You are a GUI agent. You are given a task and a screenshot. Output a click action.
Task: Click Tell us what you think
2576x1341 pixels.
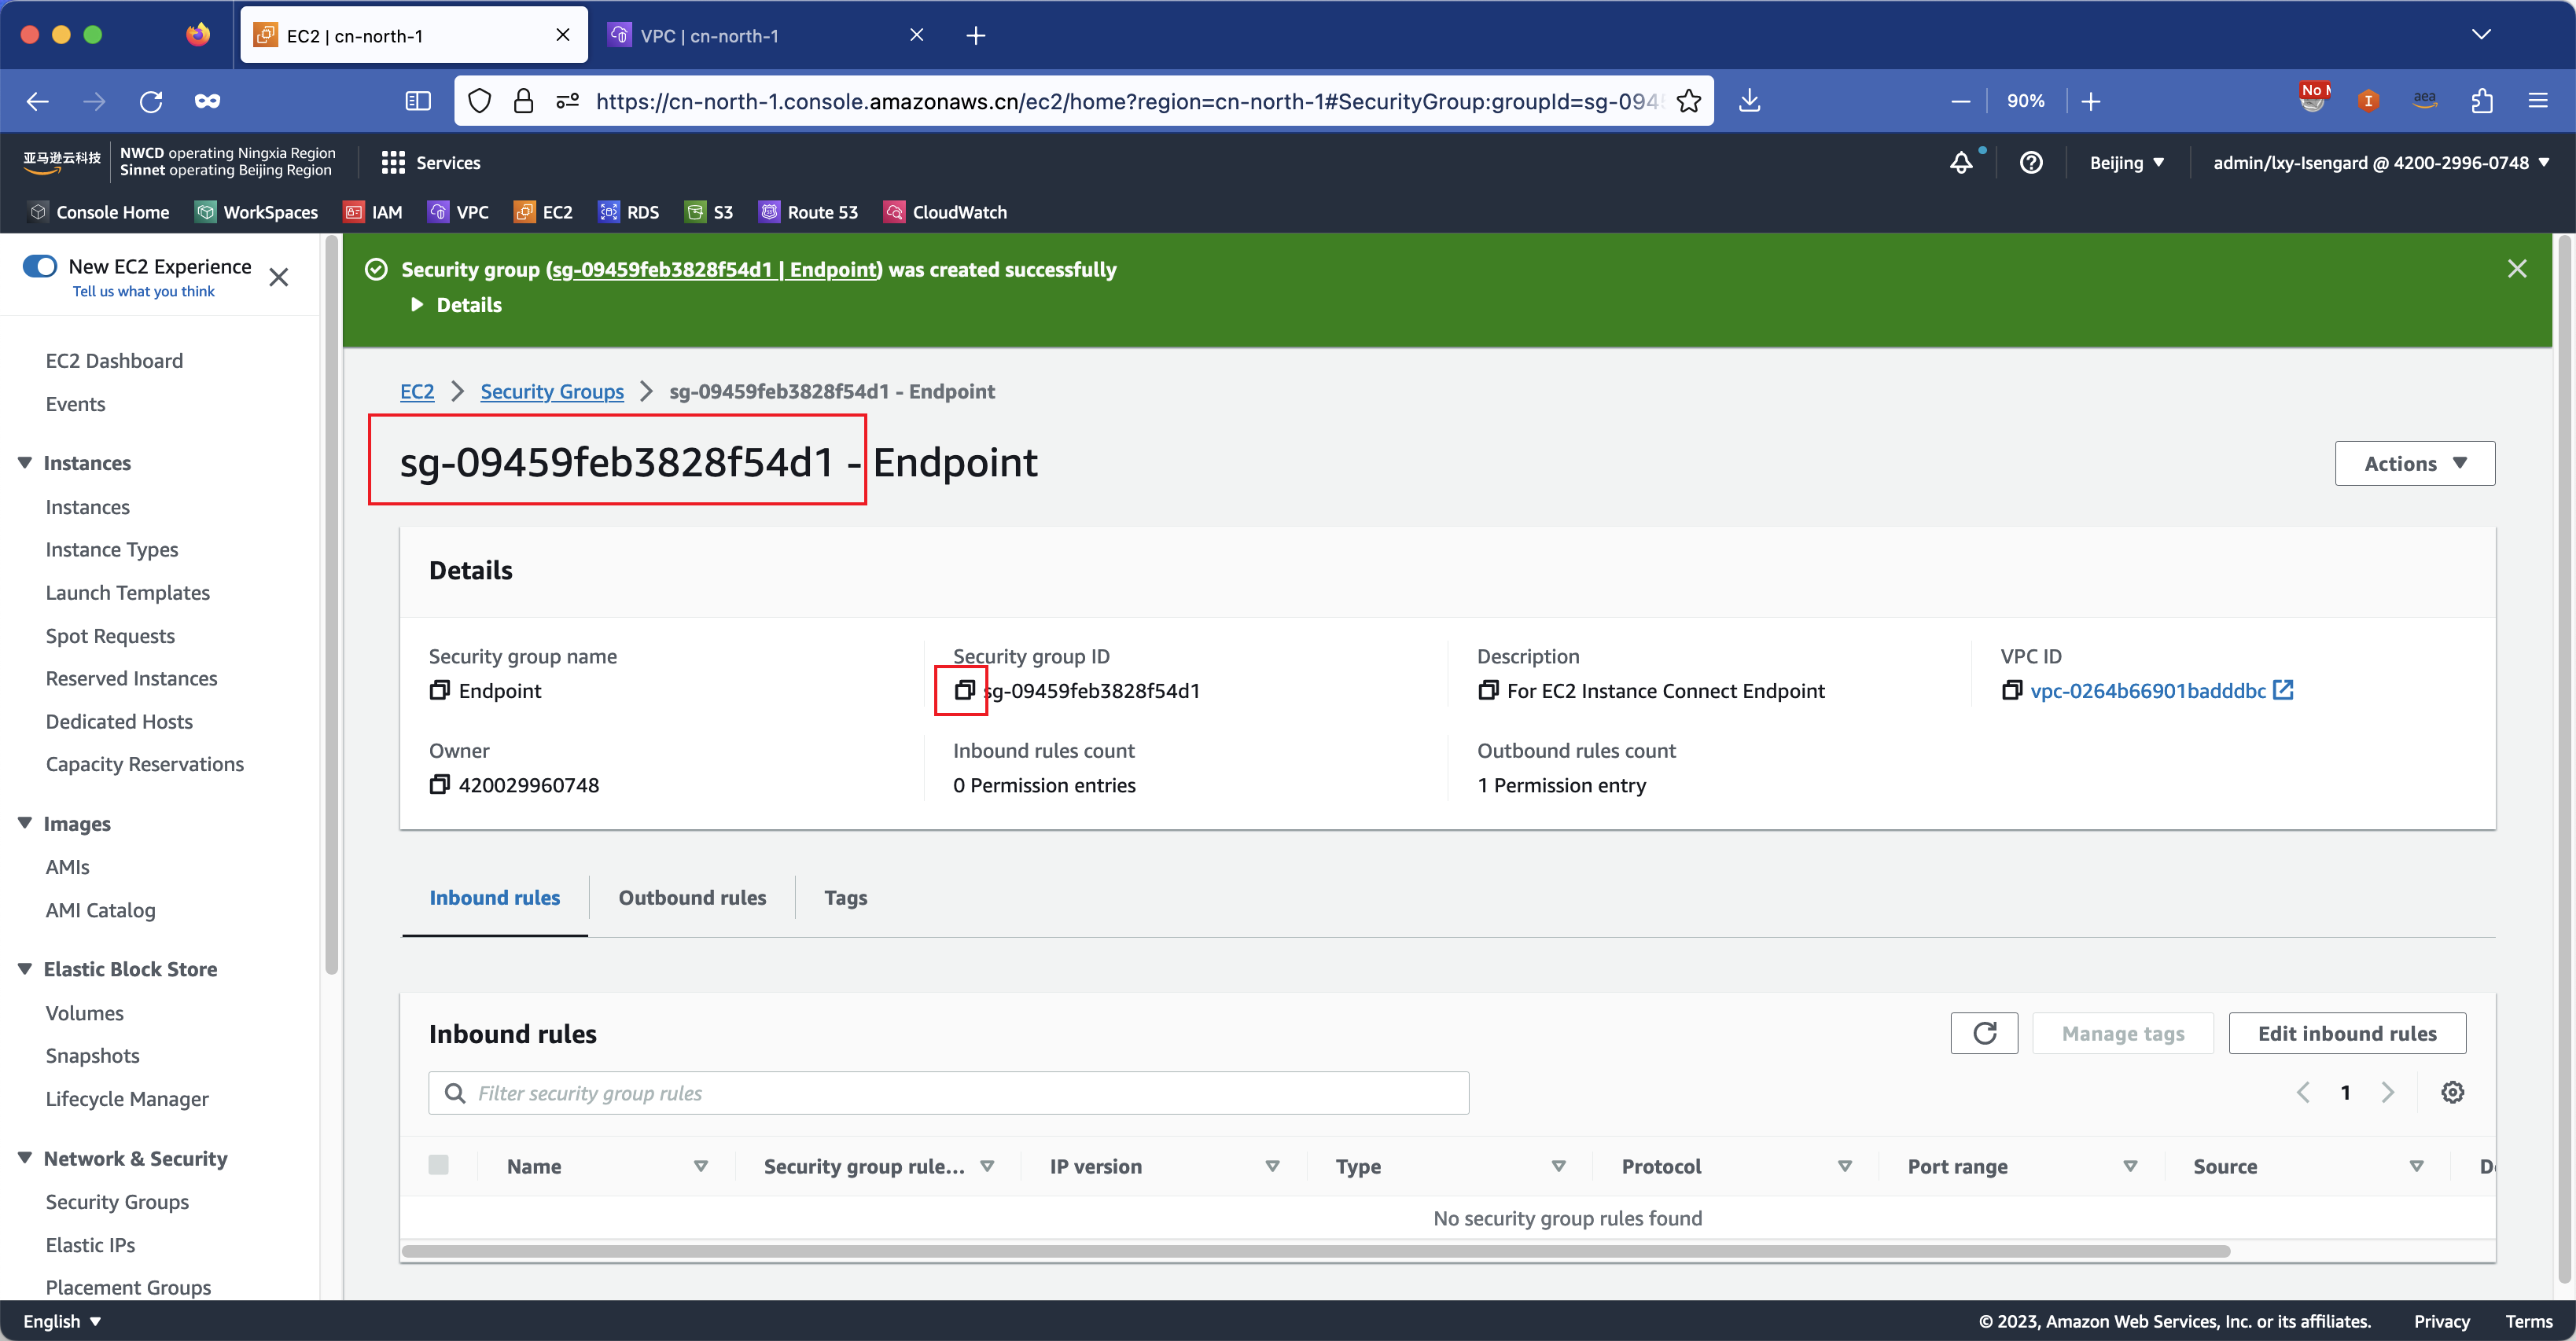143,291
